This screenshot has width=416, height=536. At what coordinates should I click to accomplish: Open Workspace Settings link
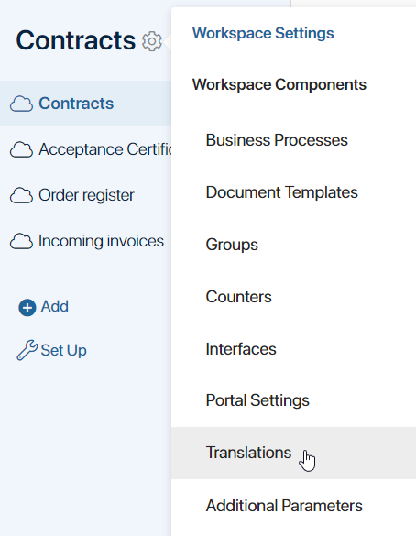pos(263,34)
